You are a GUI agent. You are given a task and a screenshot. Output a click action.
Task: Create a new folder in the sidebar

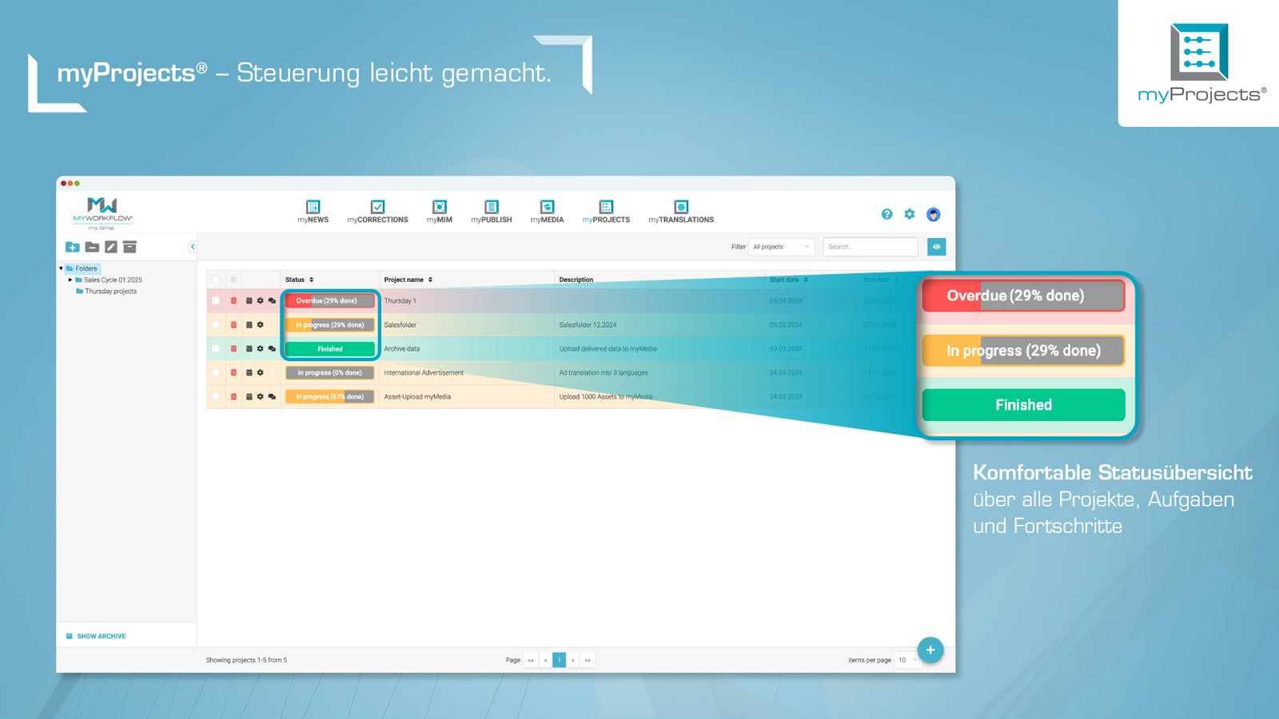point(72,248)
